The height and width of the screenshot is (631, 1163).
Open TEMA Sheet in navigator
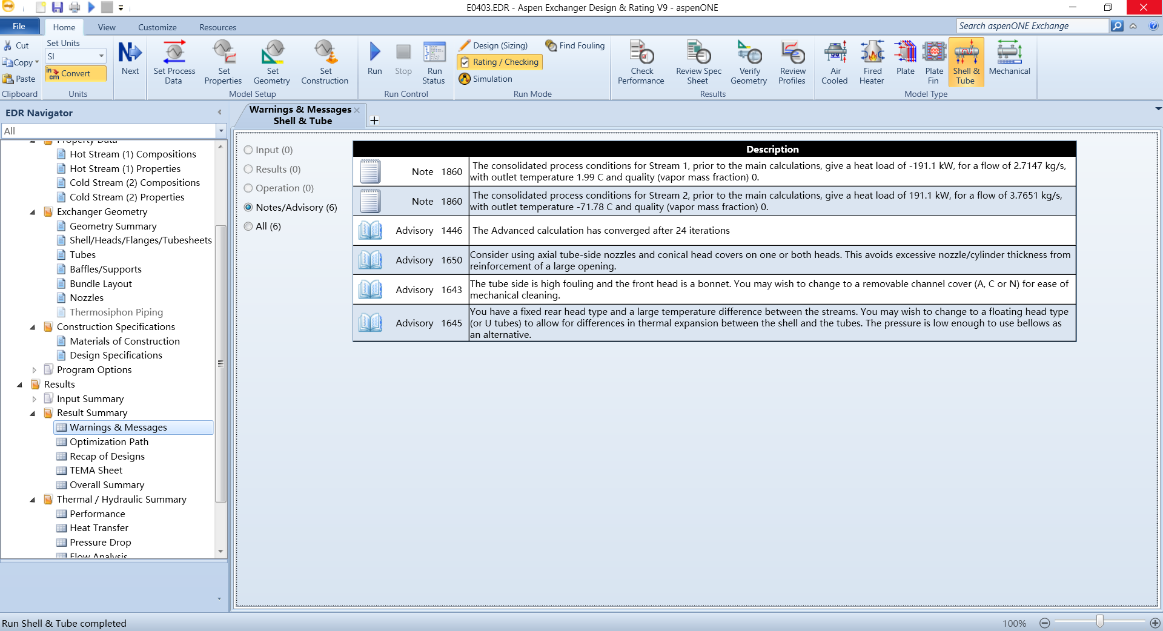96,471
